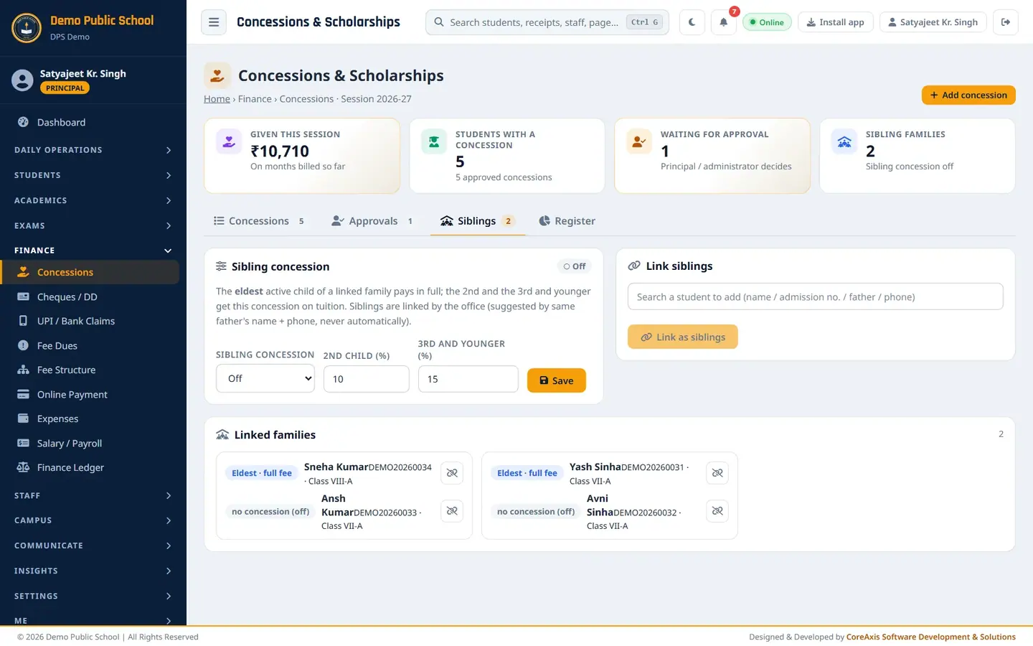Image resolution: width=1033 pixels, height=646 pixels.
Task: Open Dashboard from sidebar
Action: click(x=90, y=123)
